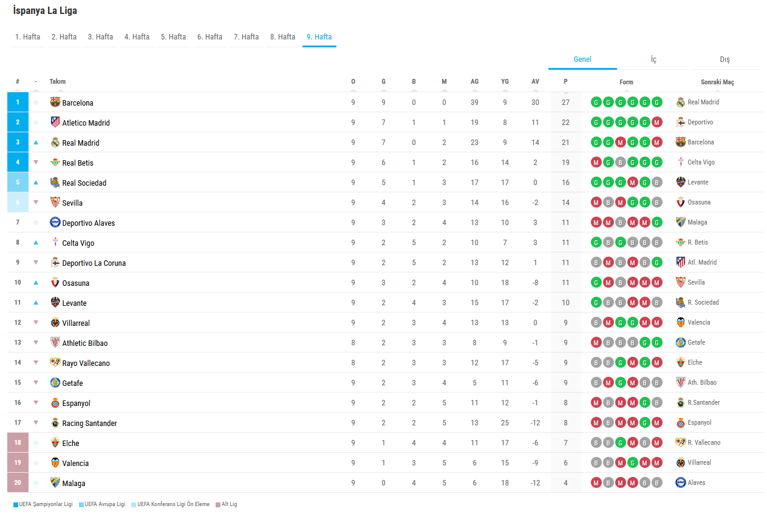Click the Osasuna crest in the Takım column
This screenshot has width=767, height=517.
point(55,282)
